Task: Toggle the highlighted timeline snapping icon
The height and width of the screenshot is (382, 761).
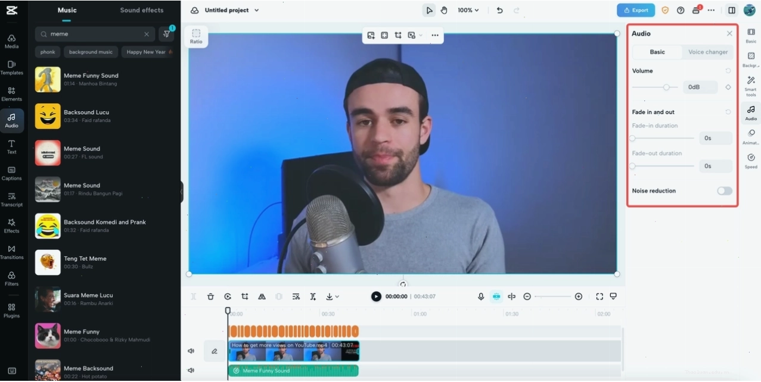Action: point(496,296)
